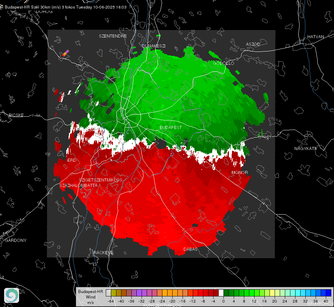The width and height of the screenshot is (334, 307).
Task: Click the GODOLLO town label
Action: pyautogui.click(x=223, y=63)
